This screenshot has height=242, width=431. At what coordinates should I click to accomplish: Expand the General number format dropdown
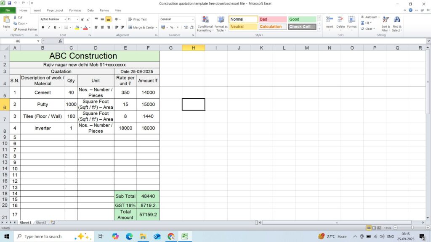[x=193, y=19]
